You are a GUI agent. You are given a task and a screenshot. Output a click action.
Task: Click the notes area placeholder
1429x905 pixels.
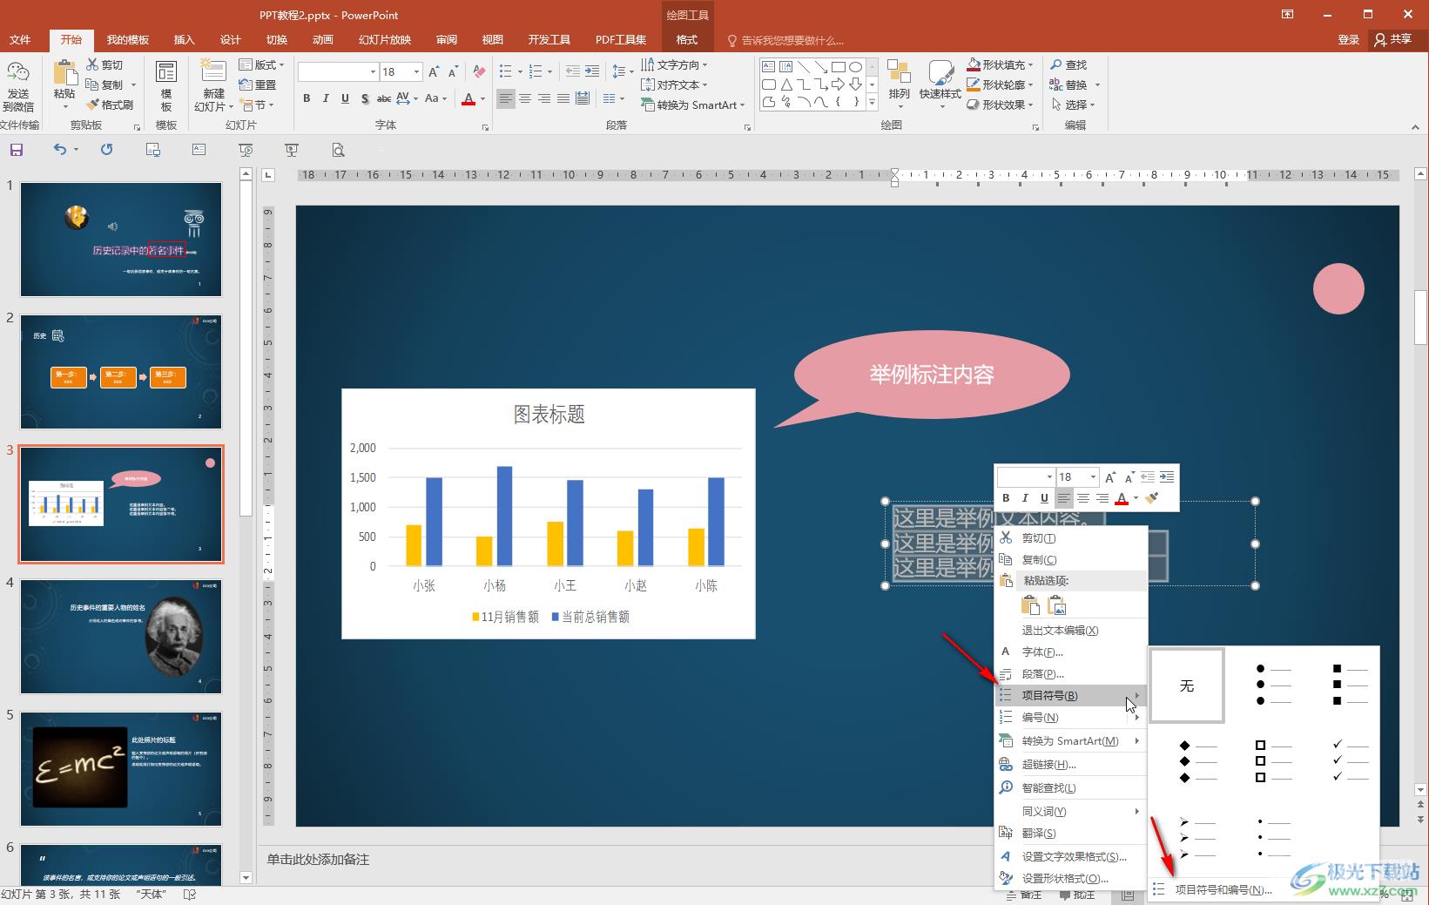pos(318,859)
